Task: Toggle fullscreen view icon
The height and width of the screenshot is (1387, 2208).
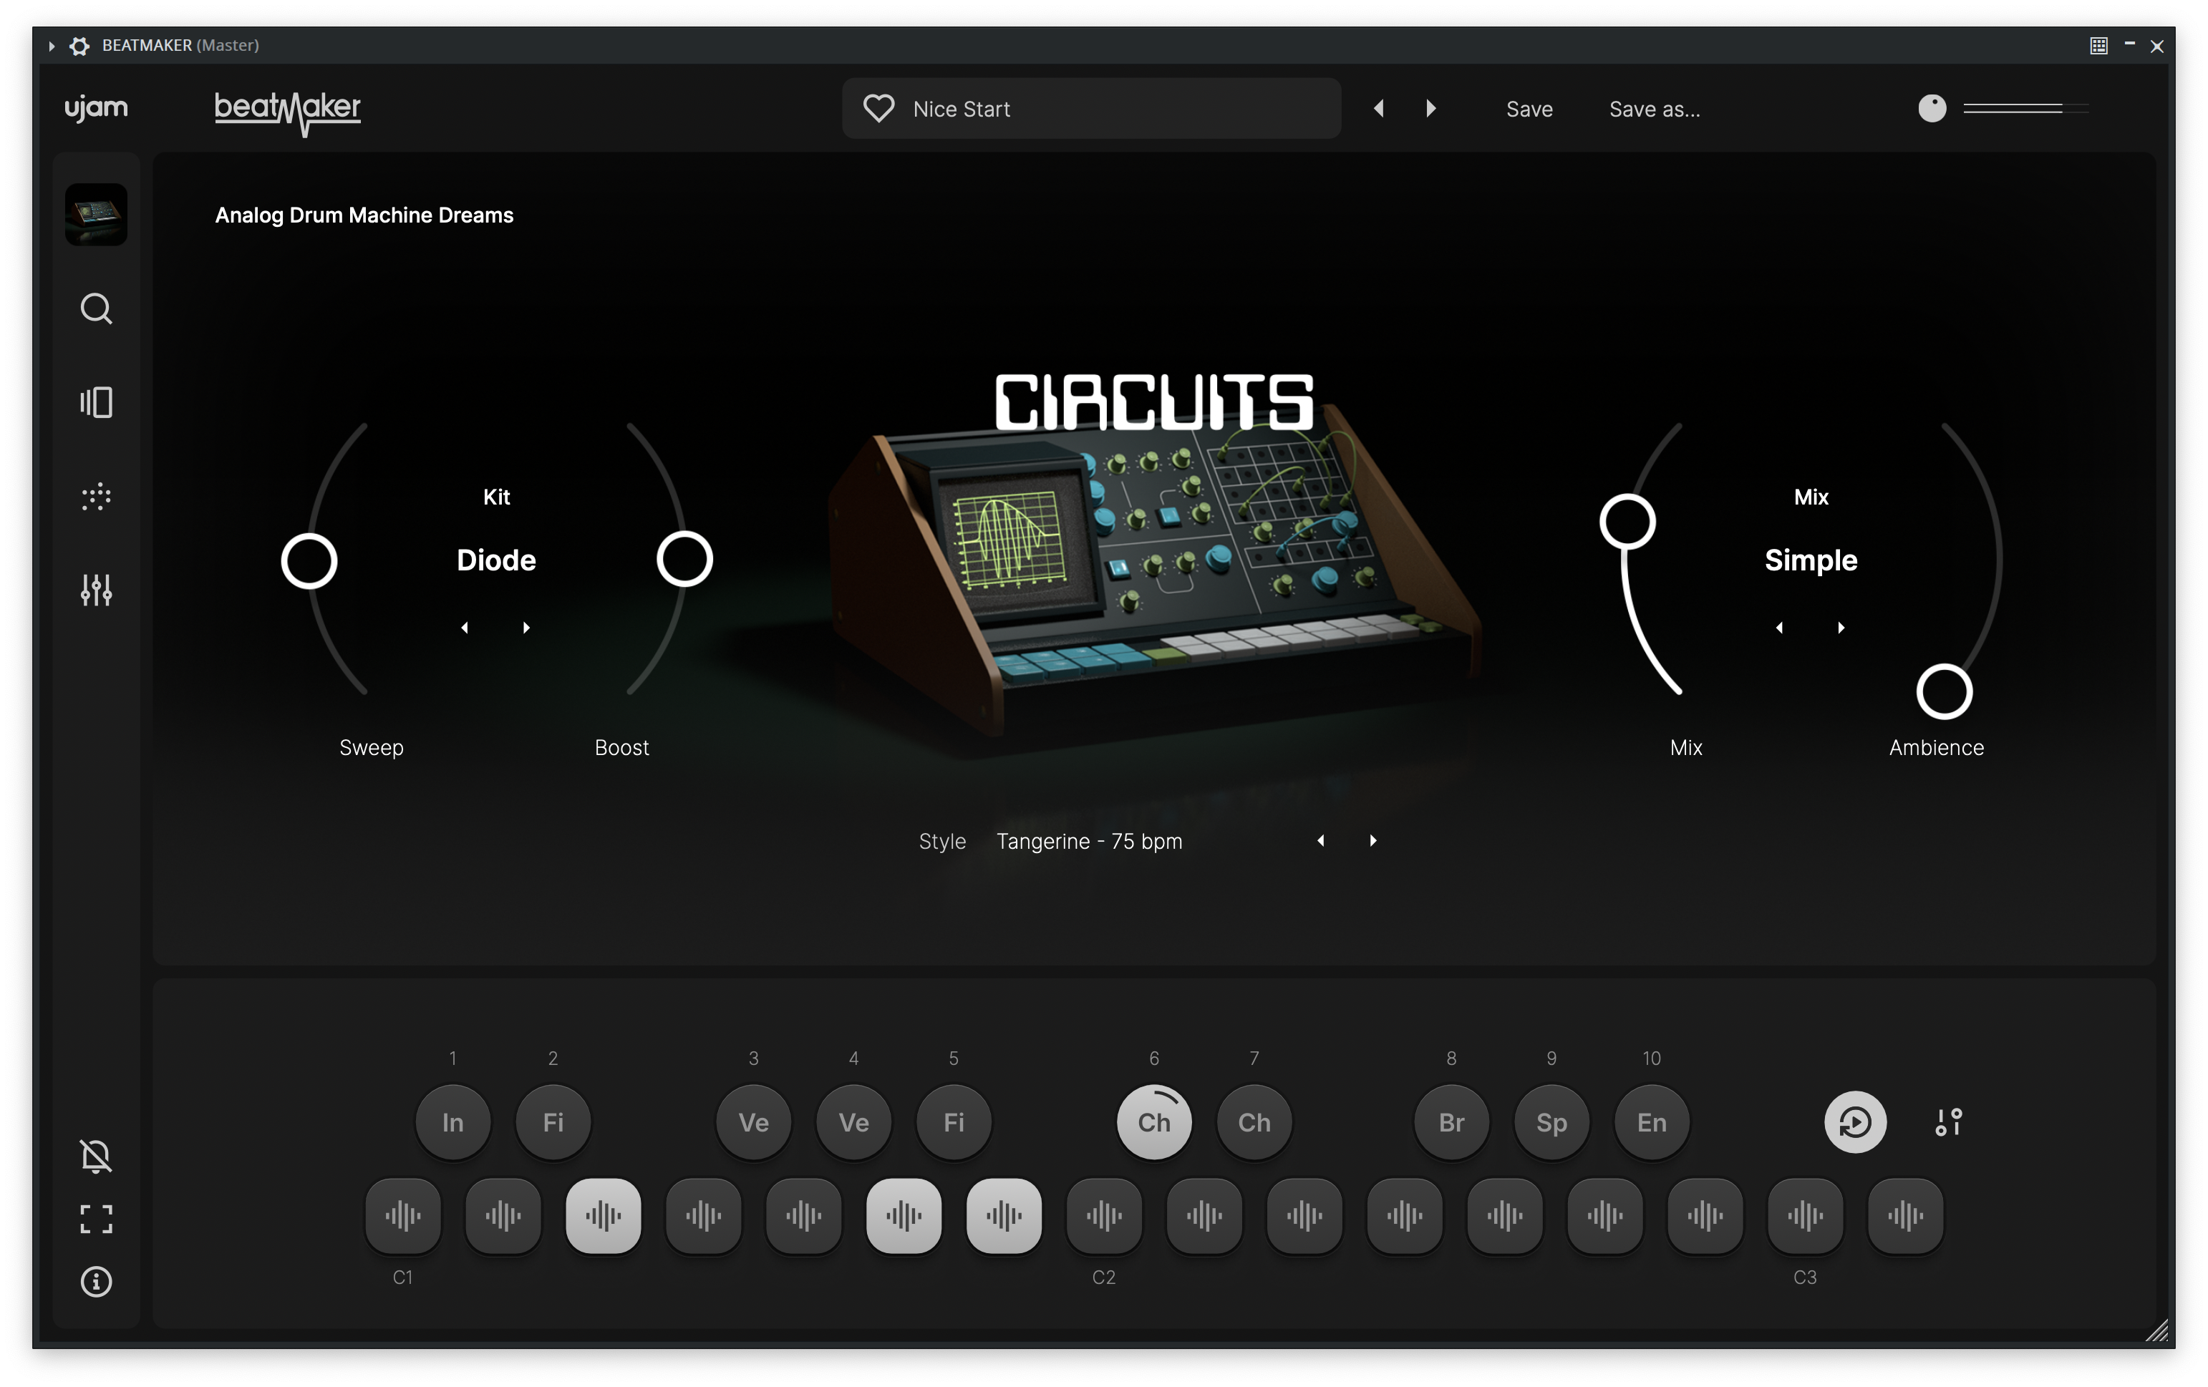Action: (96, 1220)
